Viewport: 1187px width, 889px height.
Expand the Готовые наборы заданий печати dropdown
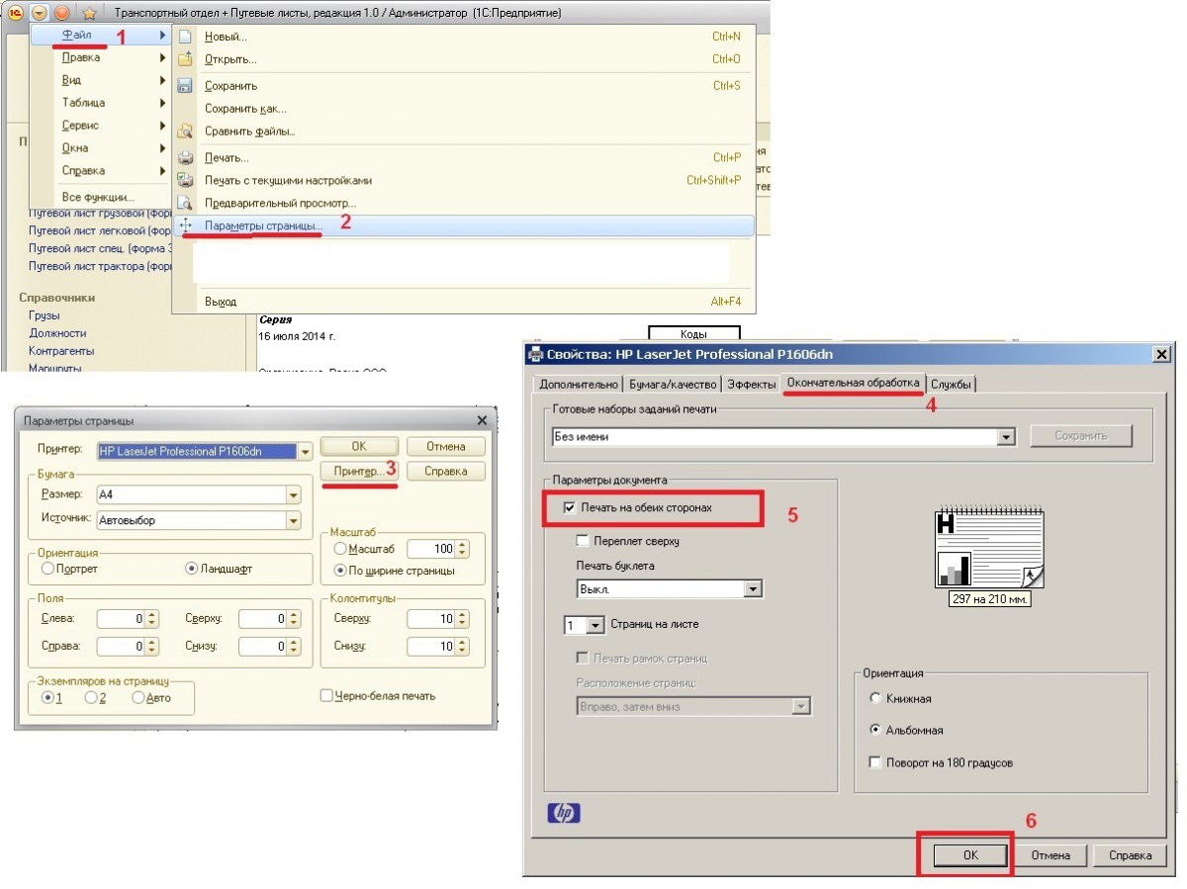1007,437
